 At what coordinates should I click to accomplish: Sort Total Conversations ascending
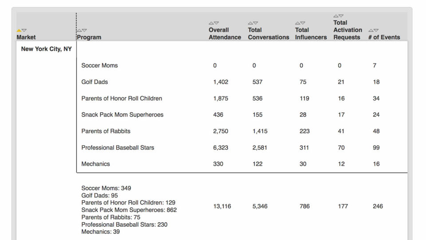250,23
